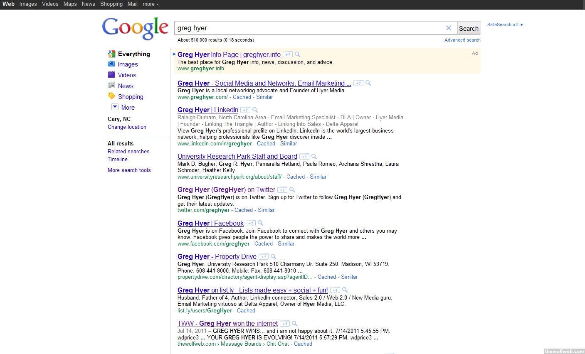Preview the Property Drive result magnifier icon
585x354 pixels.
tap(274, 257)
